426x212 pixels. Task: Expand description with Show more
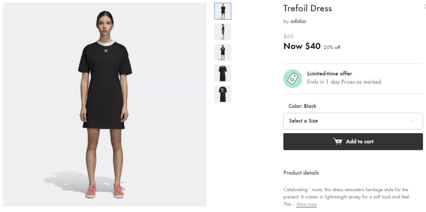click(x=306, y=204)
